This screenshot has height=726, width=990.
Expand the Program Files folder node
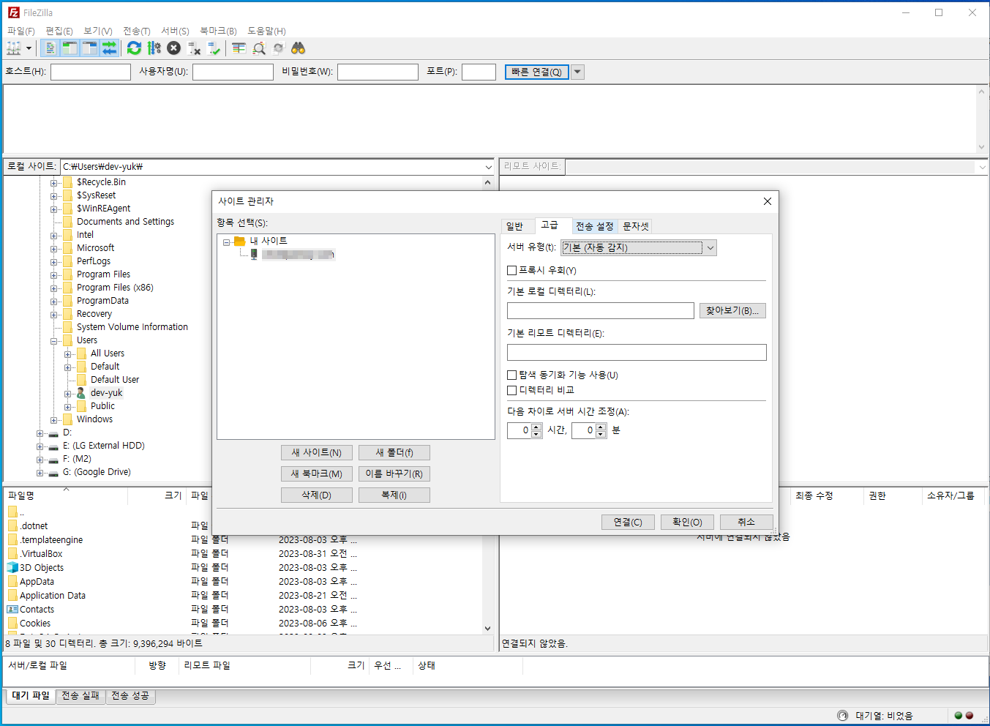pos(54,275)
